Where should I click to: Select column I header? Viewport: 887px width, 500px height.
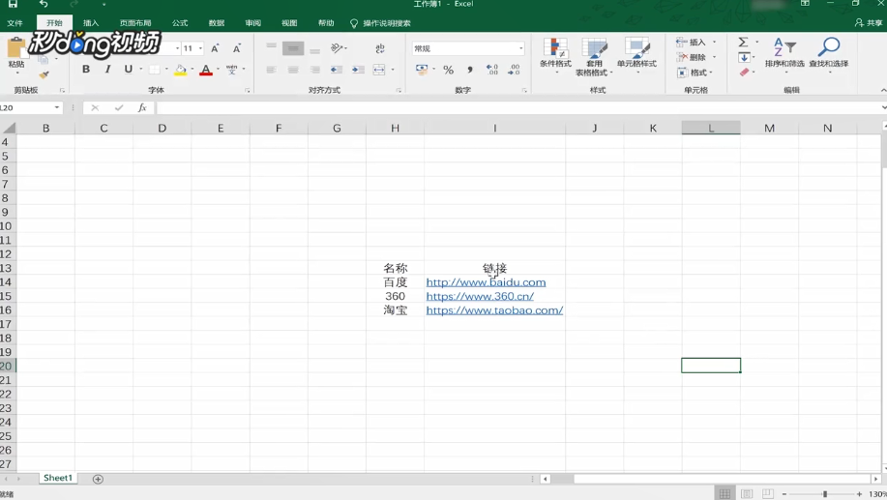point(494,129)
